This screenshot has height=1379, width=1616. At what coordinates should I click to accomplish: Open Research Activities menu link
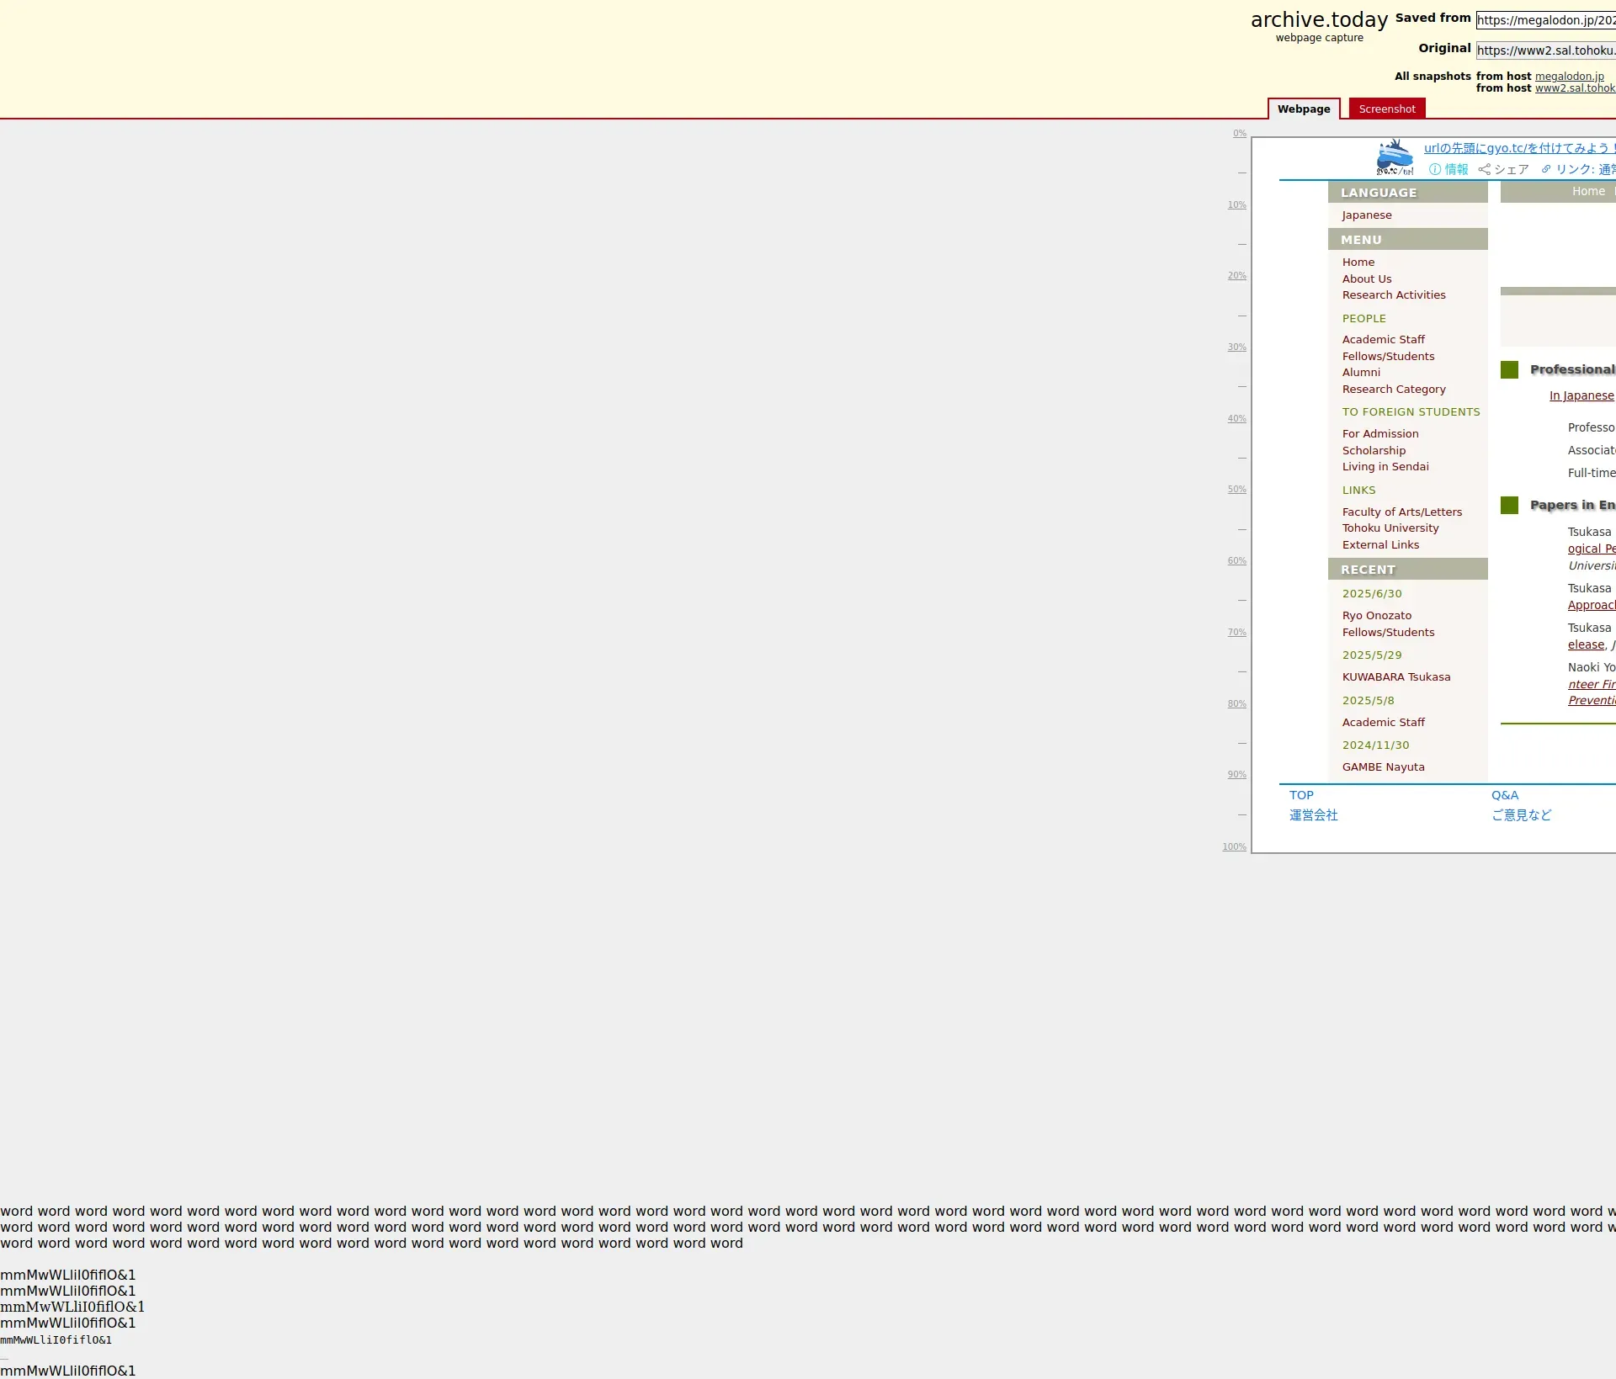tap(1393, 295)
